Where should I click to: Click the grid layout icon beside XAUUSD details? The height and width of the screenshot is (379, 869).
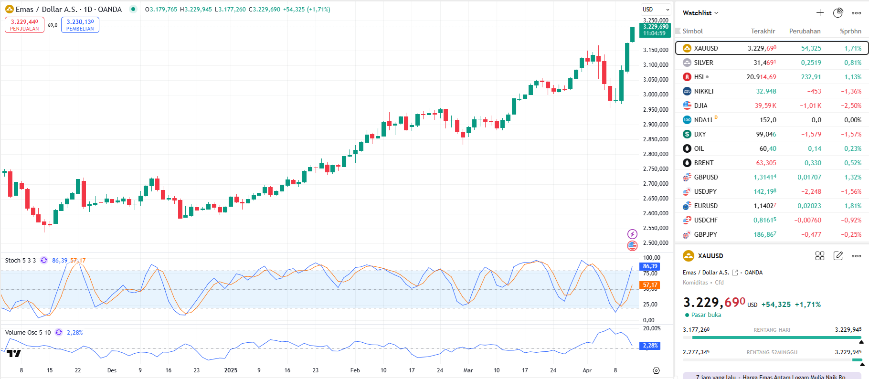[x=820, y=256]
